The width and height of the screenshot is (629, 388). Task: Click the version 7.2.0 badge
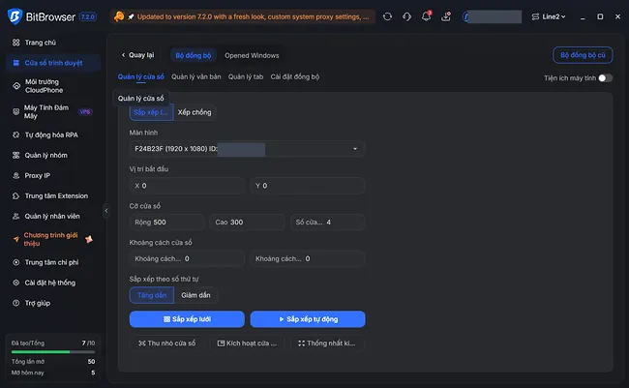(88, 16)
